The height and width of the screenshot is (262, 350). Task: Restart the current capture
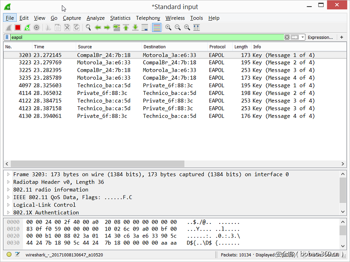pos(27,28)
